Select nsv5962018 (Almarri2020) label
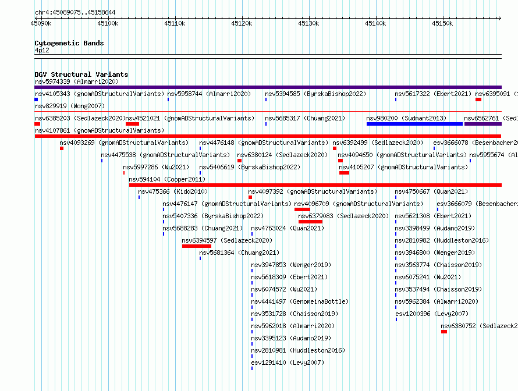 [x=293, y=326]
